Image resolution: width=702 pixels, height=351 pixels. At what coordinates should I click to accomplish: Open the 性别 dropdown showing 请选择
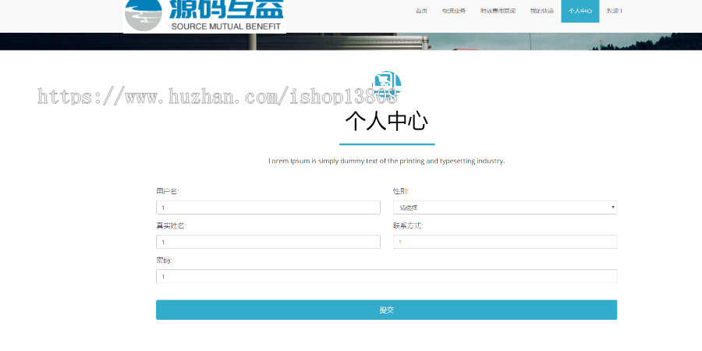pos(505,207)
